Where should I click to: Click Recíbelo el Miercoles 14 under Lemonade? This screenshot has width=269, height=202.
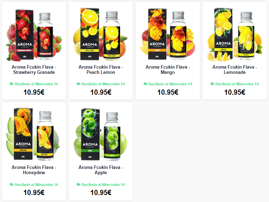click(x=237, y=84)
